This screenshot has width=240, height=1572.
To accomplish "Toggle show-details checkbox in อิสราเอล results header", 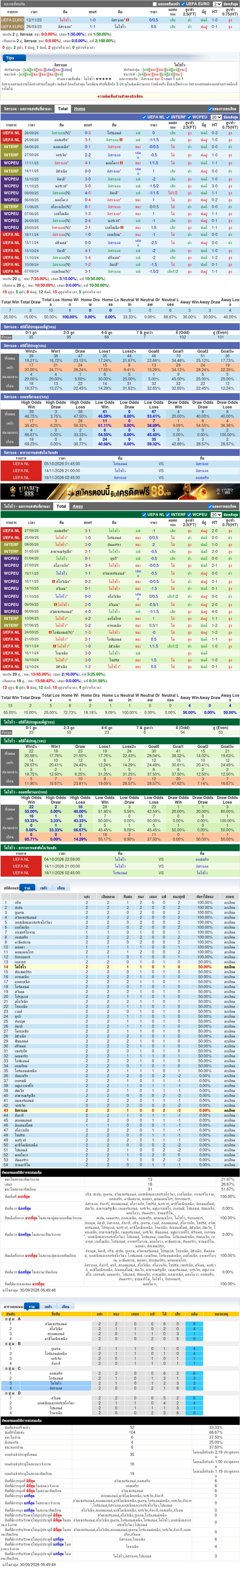I will click(210, 109).
